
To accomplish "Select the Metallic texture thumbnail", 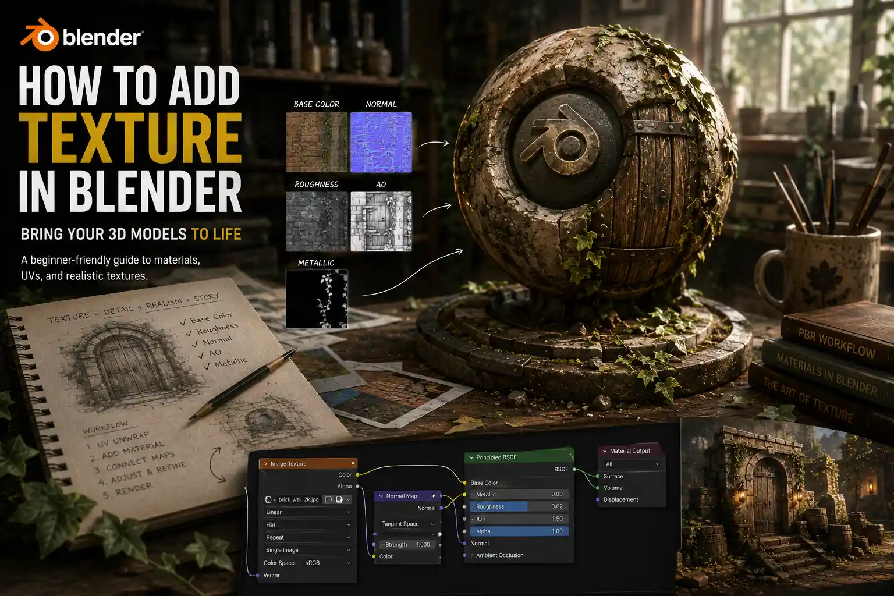I will click(x=317, y=299).
